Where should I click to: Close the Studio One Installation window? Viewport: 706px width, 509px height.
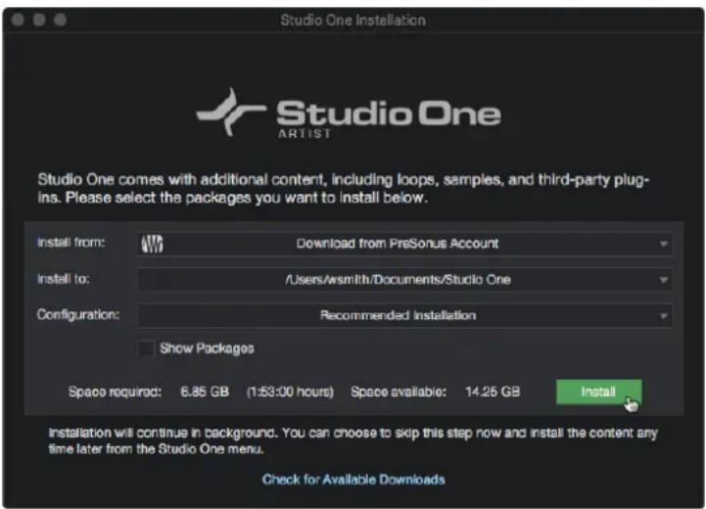click(18, 20)
